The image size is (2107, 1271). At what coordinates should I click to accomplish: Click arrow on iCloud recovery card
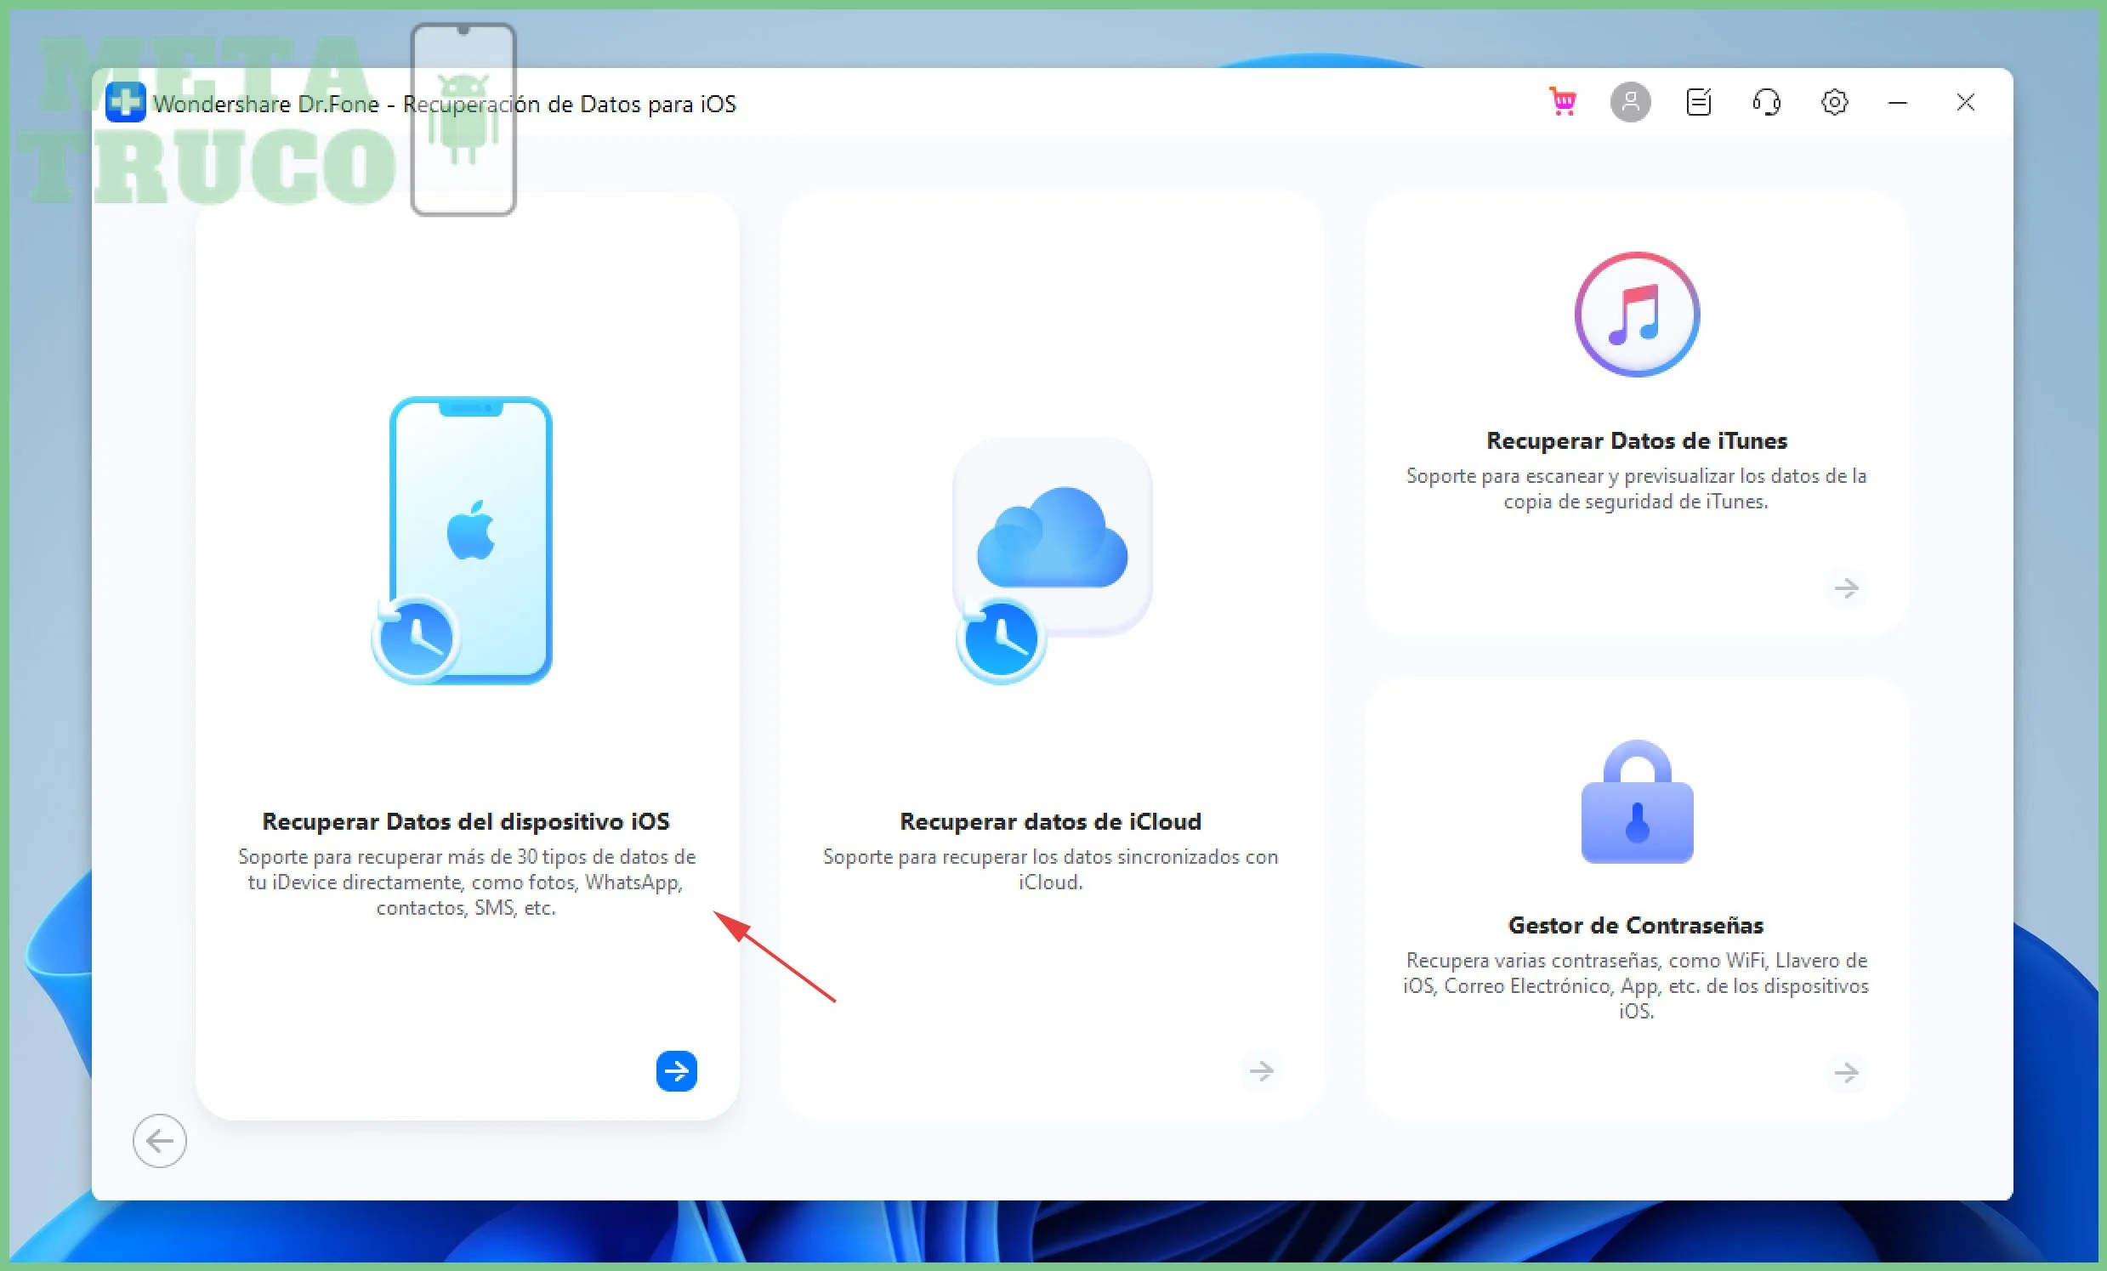1261,1071
